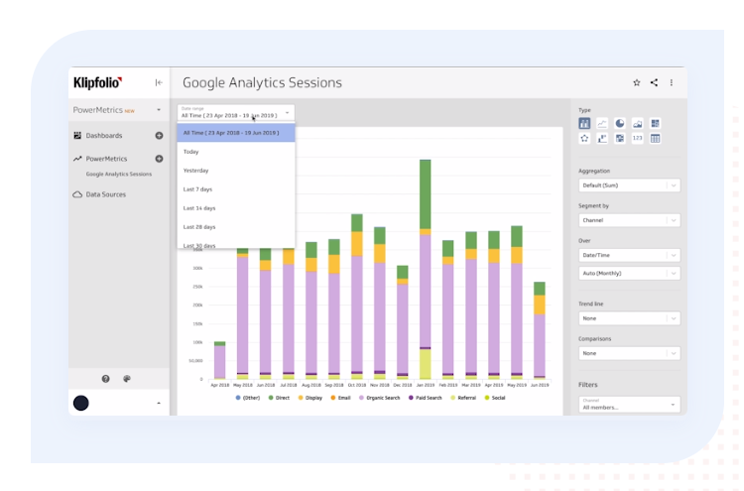Click the Jun 2019 stacked bar
Screen dimensions: 744x491
click(x=540, y=330)
